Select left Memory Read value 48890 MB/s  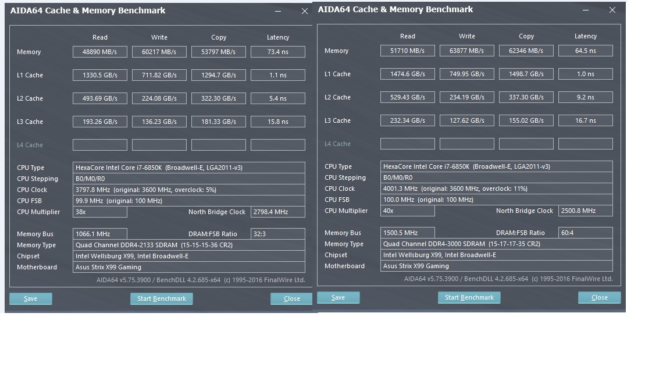(x=100, y=52)
